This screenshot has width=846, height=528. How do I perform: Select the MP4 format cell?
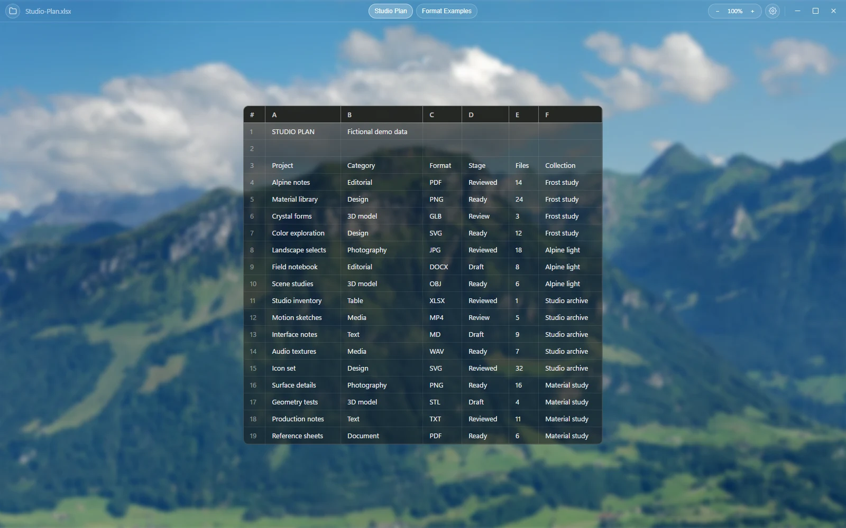443,317
